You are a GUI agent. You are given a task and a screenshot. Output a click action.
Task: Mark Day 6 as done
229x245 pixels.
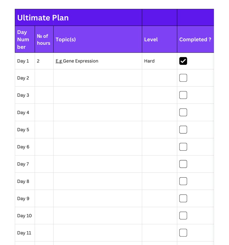click(183, 147)
